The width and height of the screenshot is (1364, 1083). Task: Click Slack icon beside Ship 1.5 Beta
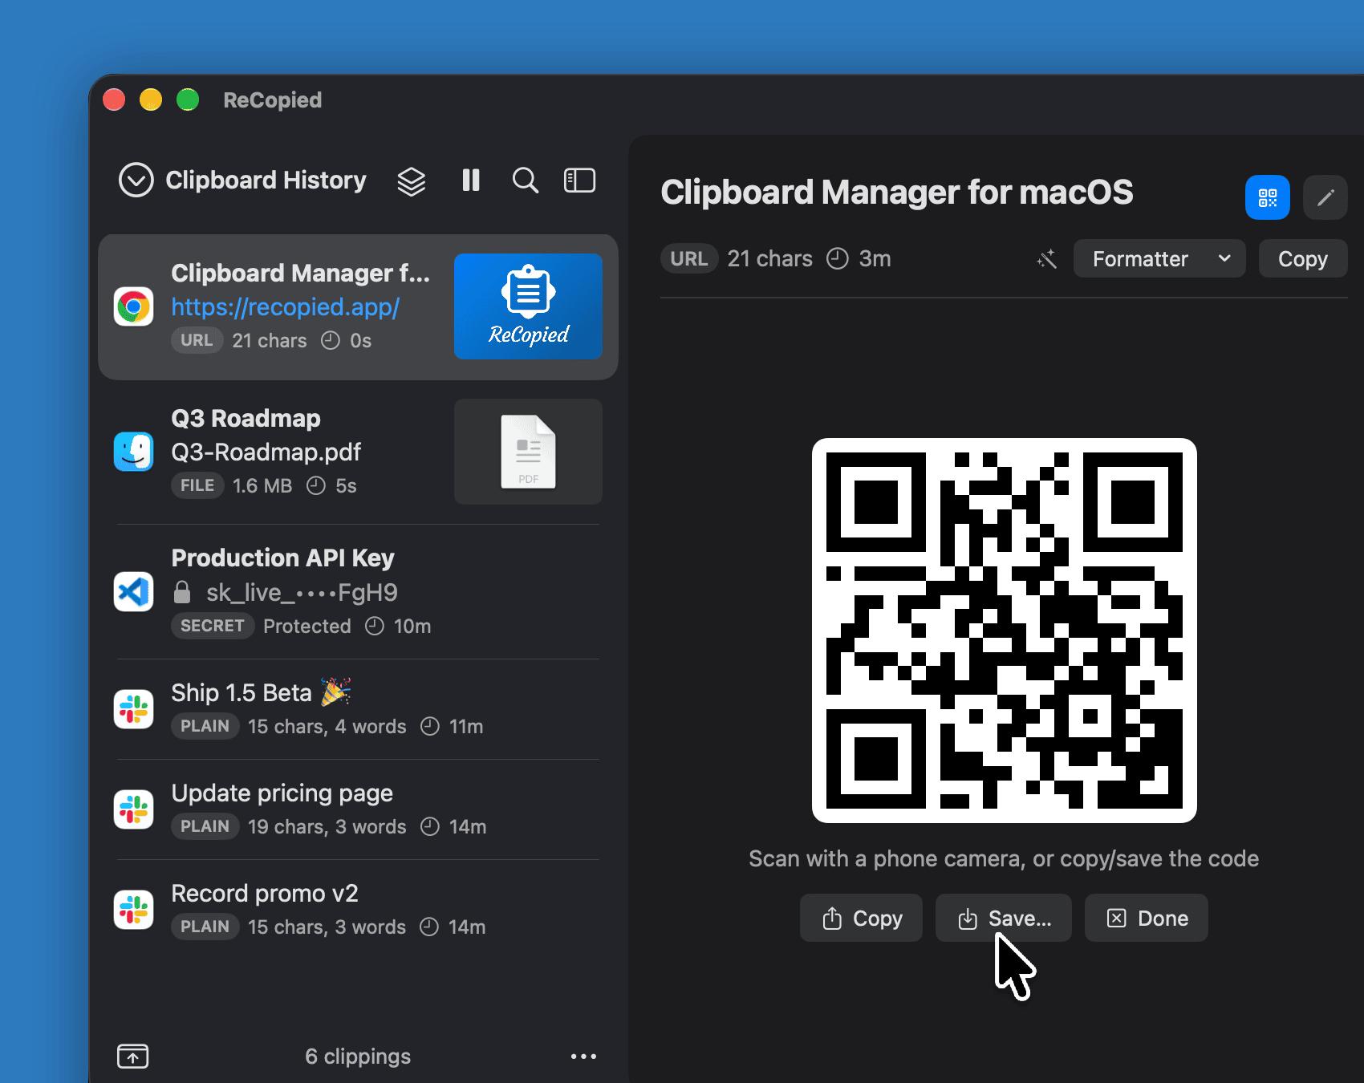point(133,709)
